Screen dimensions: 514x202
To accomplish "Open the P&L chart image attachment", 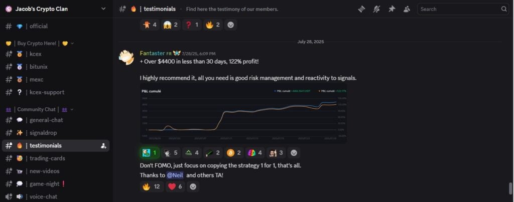I will 243,114.
